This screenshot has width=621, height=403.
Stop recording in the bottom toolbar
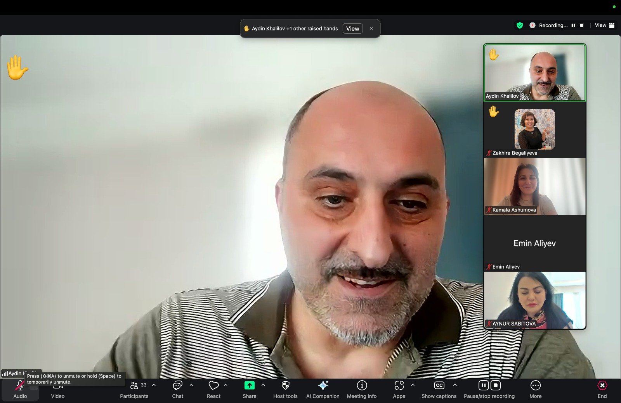click(x=496, y=385)
